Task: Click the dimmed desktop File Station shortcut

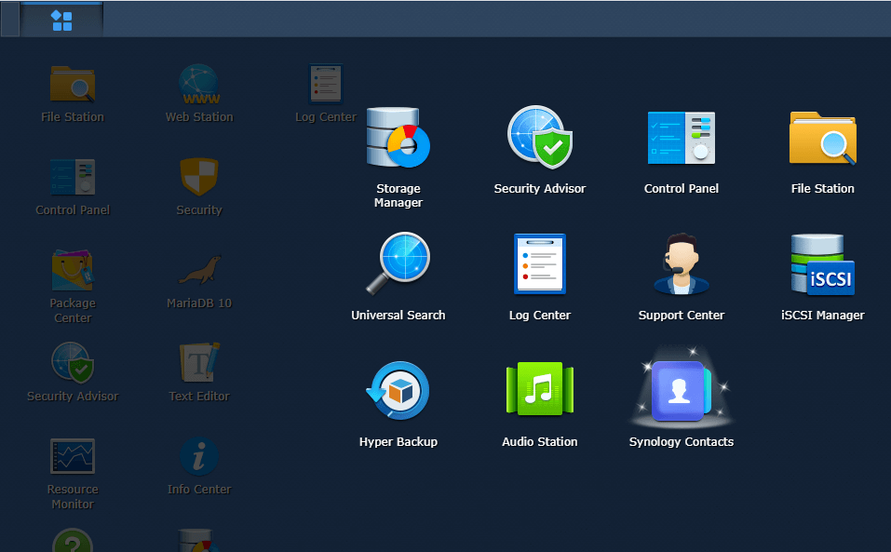Action: [x=73, y=84]
